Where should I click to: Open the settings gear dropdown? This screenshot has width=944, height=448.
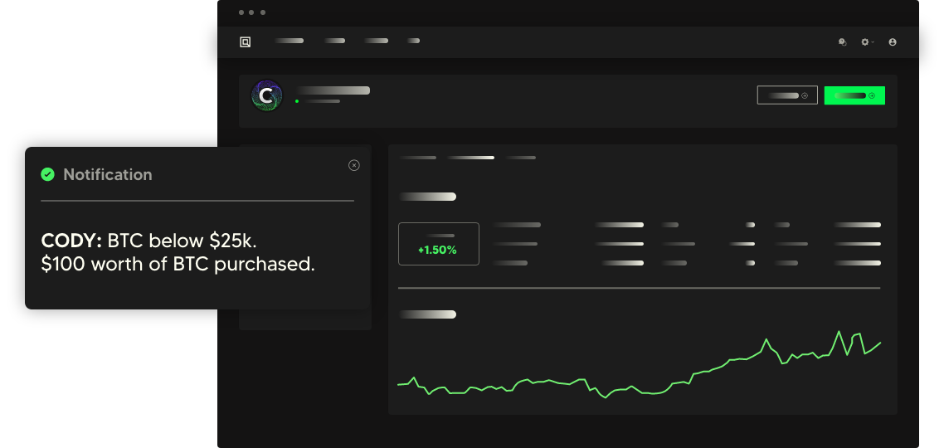[866, 41]
